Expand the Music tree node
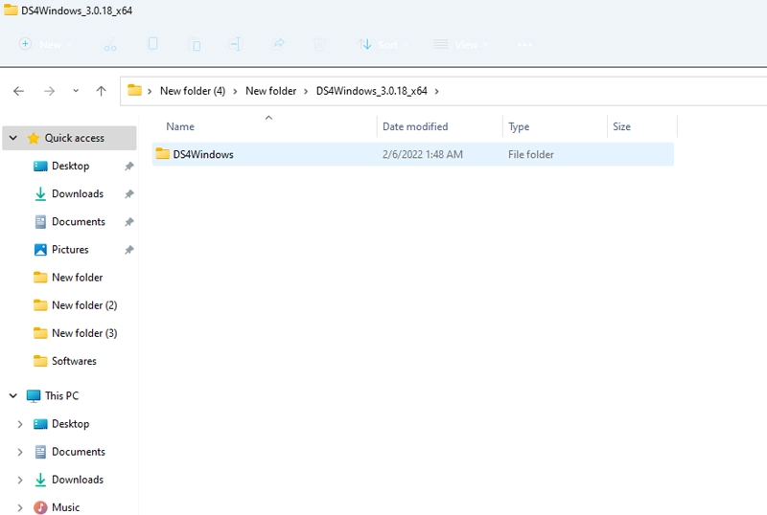The height and width of the screenshot is (515, 767). click(x=19, y=507)
